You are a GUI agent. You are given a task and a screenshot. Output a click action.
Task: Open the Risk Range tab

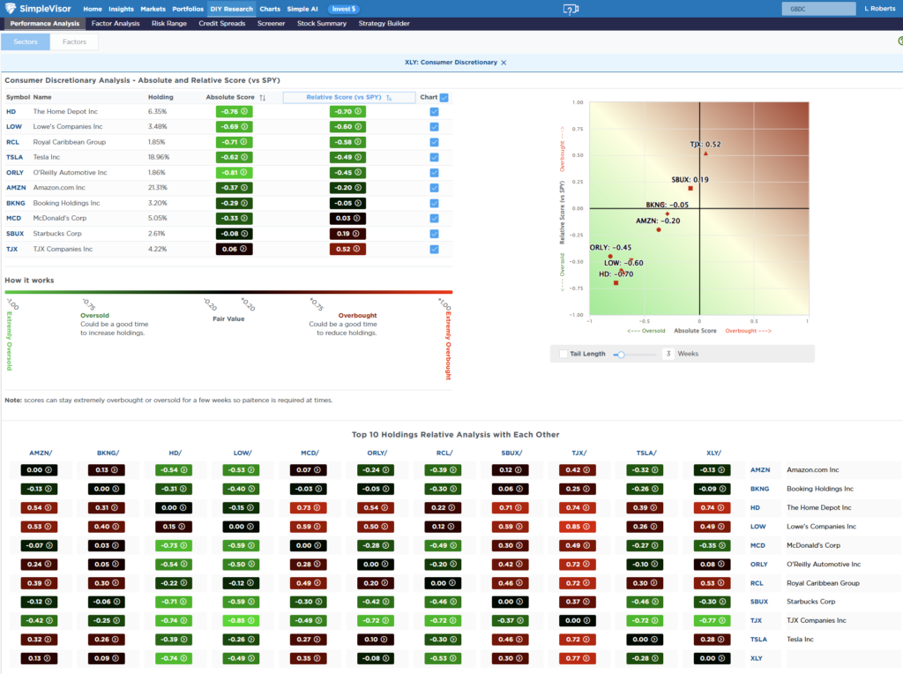[x=168, y=24]
